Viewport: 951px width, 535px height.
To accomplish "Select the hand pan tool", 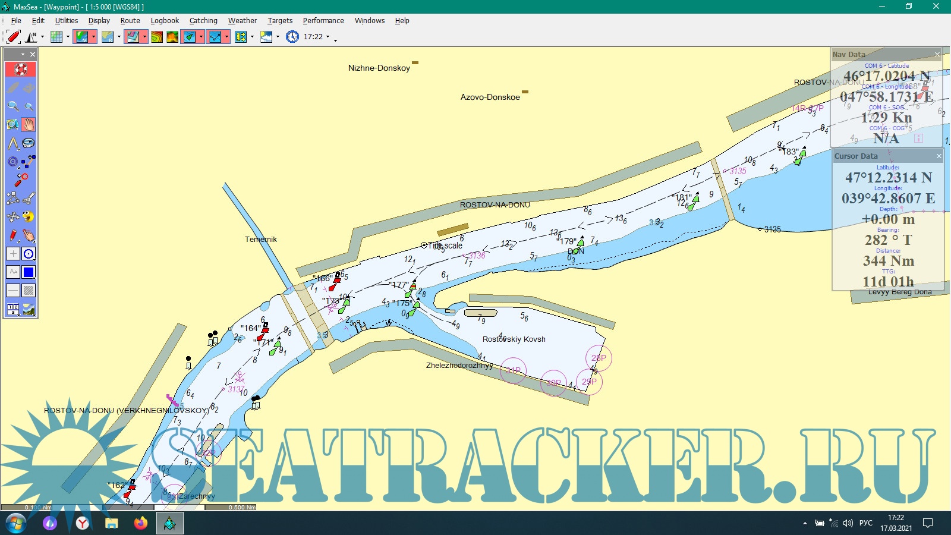I will (x=29, y=124).
